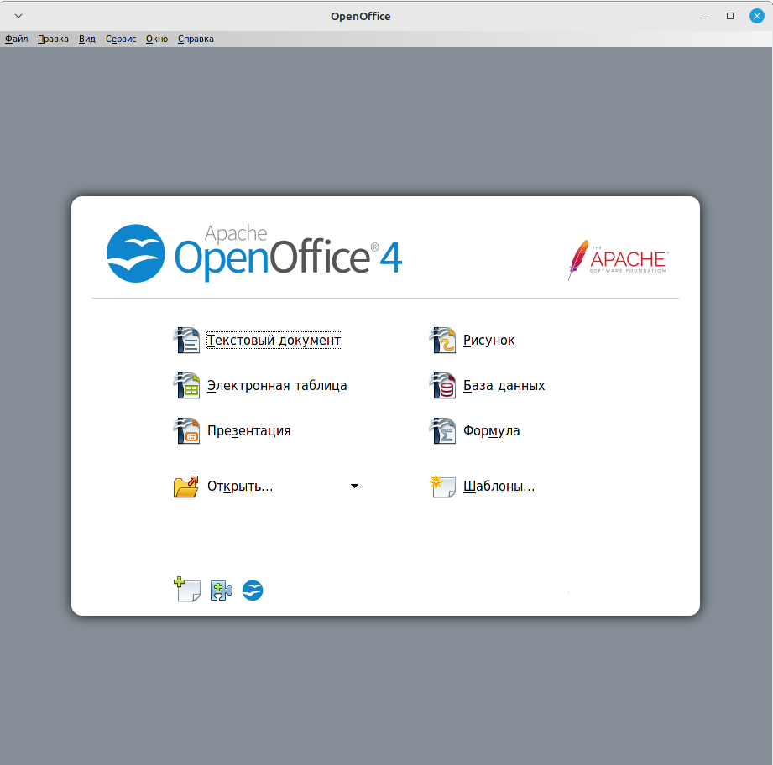Viewport: 773px width, 765px height.
Task: Browse templates via the Шаблоны icon
Action: (x=443, y=486)
